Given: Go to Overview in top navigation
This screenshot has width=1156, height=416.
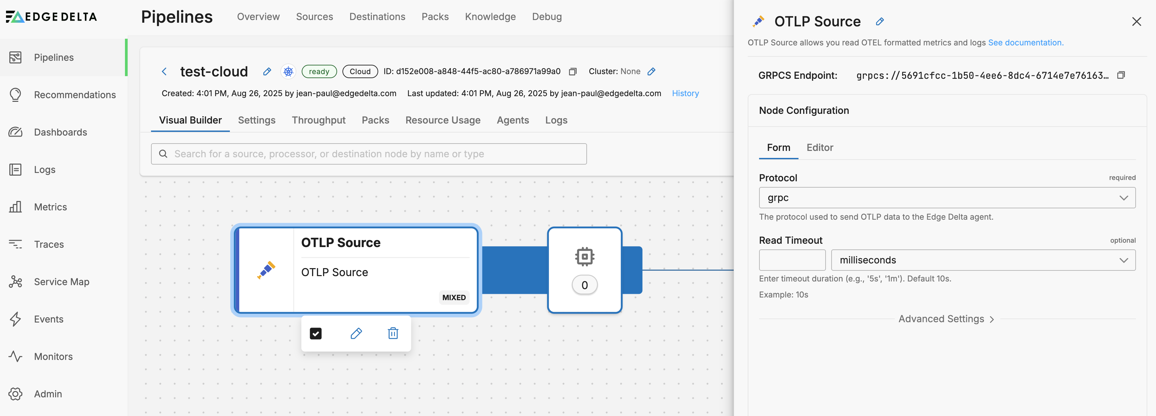Looking at the screenshot, I should point(259,17).
